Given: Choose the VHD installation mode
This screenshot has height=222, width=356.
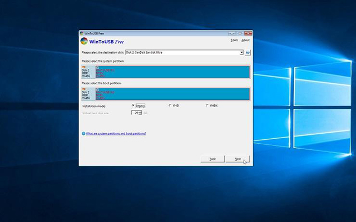Looking at the screenshot, I should 170,105.
